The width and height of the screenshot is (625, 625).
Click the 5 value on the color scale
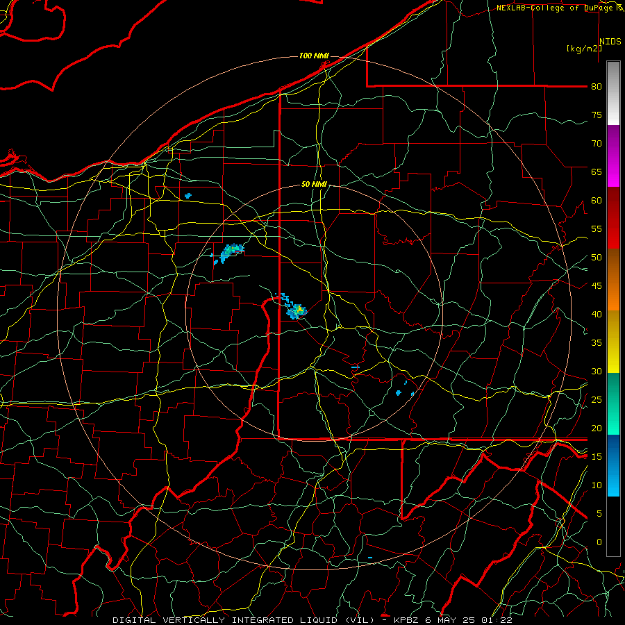click(x=599, y=514)
